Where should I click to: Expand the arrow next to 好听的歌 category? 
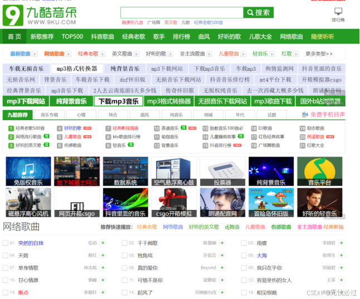click(x=171, y=54)
